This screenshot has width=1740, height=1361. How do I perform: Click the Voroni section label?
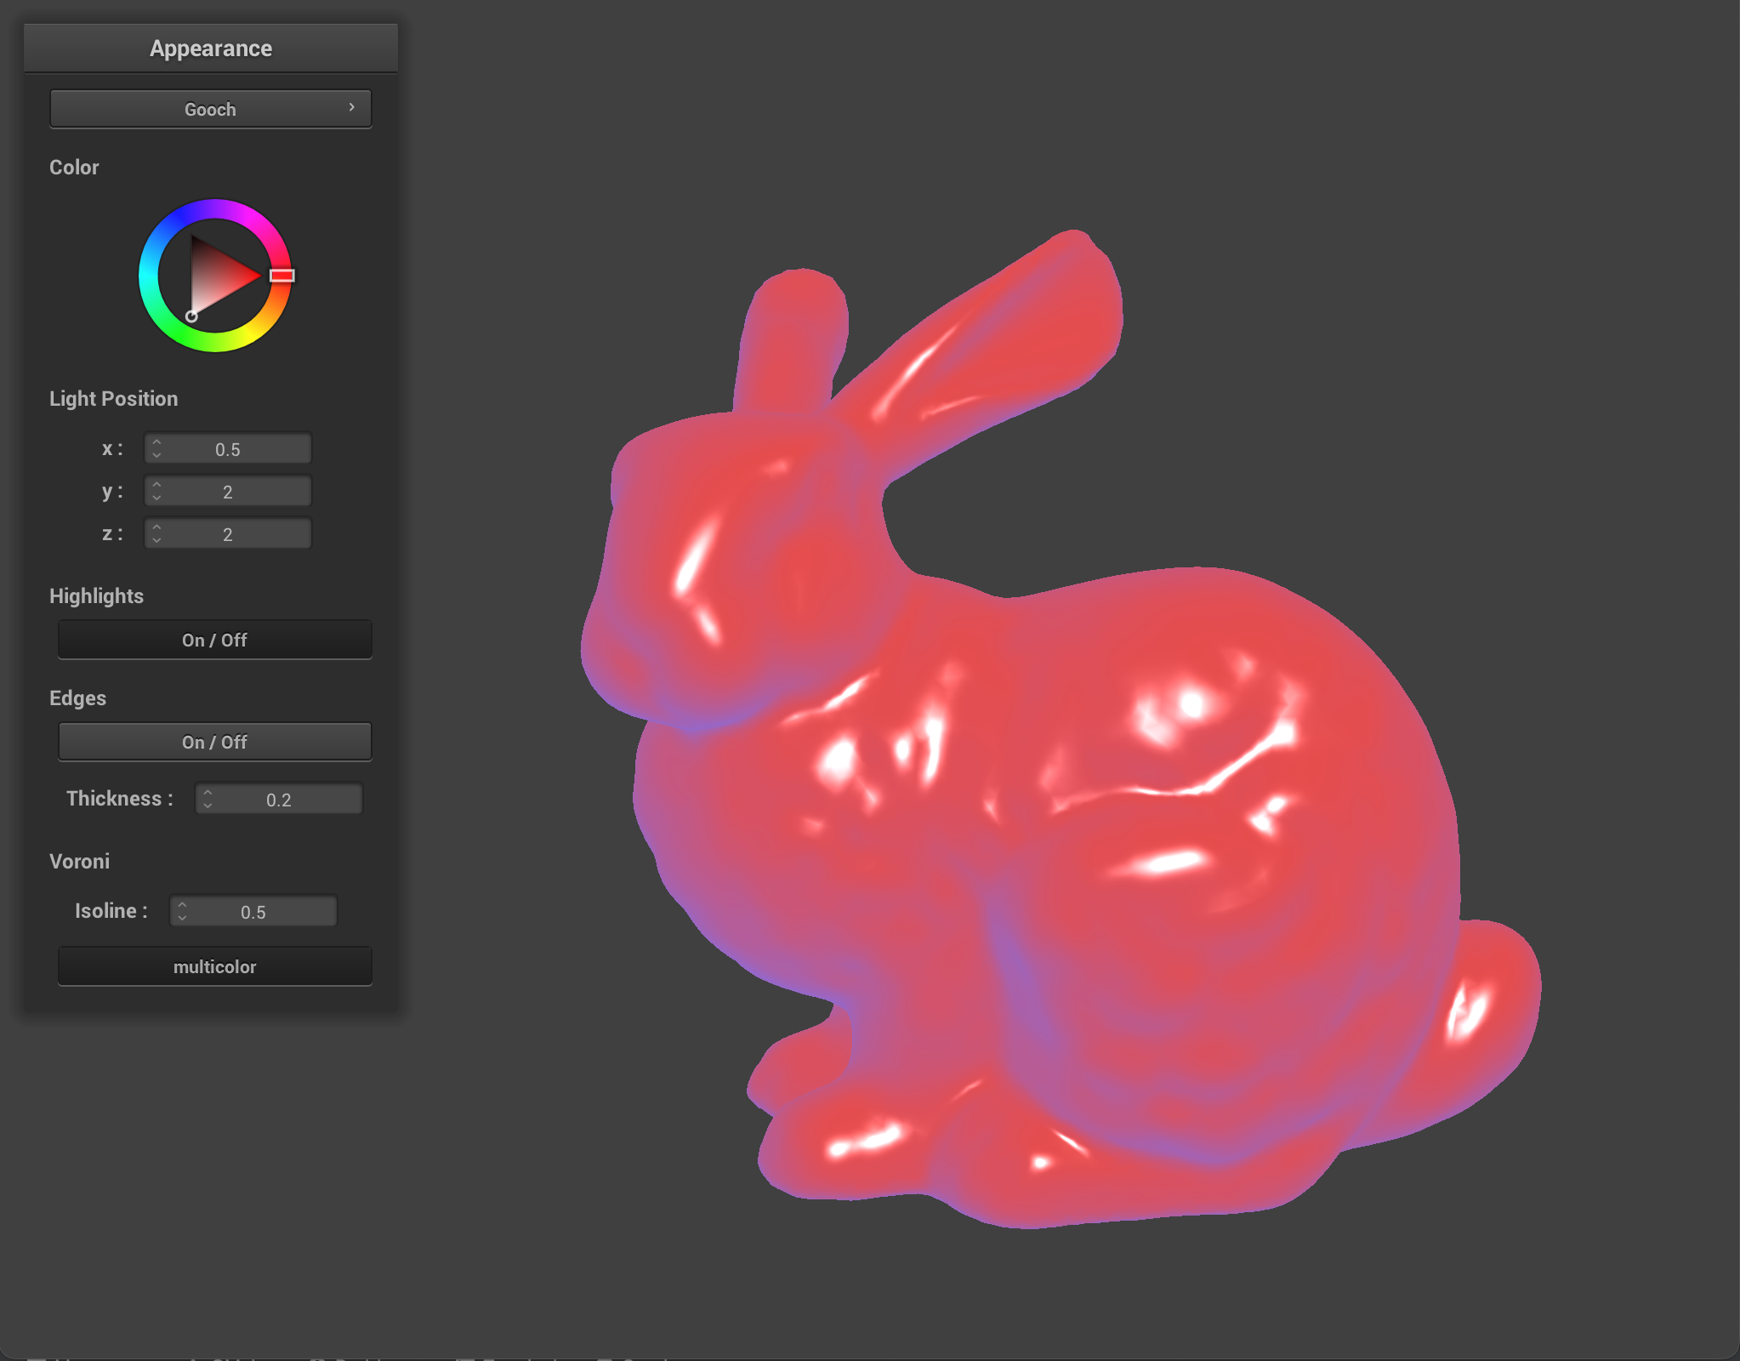tap(80, 862)
